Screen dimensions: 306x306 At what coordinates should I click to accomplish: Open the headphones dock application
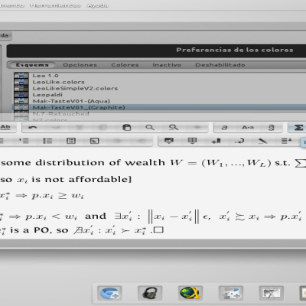(x=150, y=293)
